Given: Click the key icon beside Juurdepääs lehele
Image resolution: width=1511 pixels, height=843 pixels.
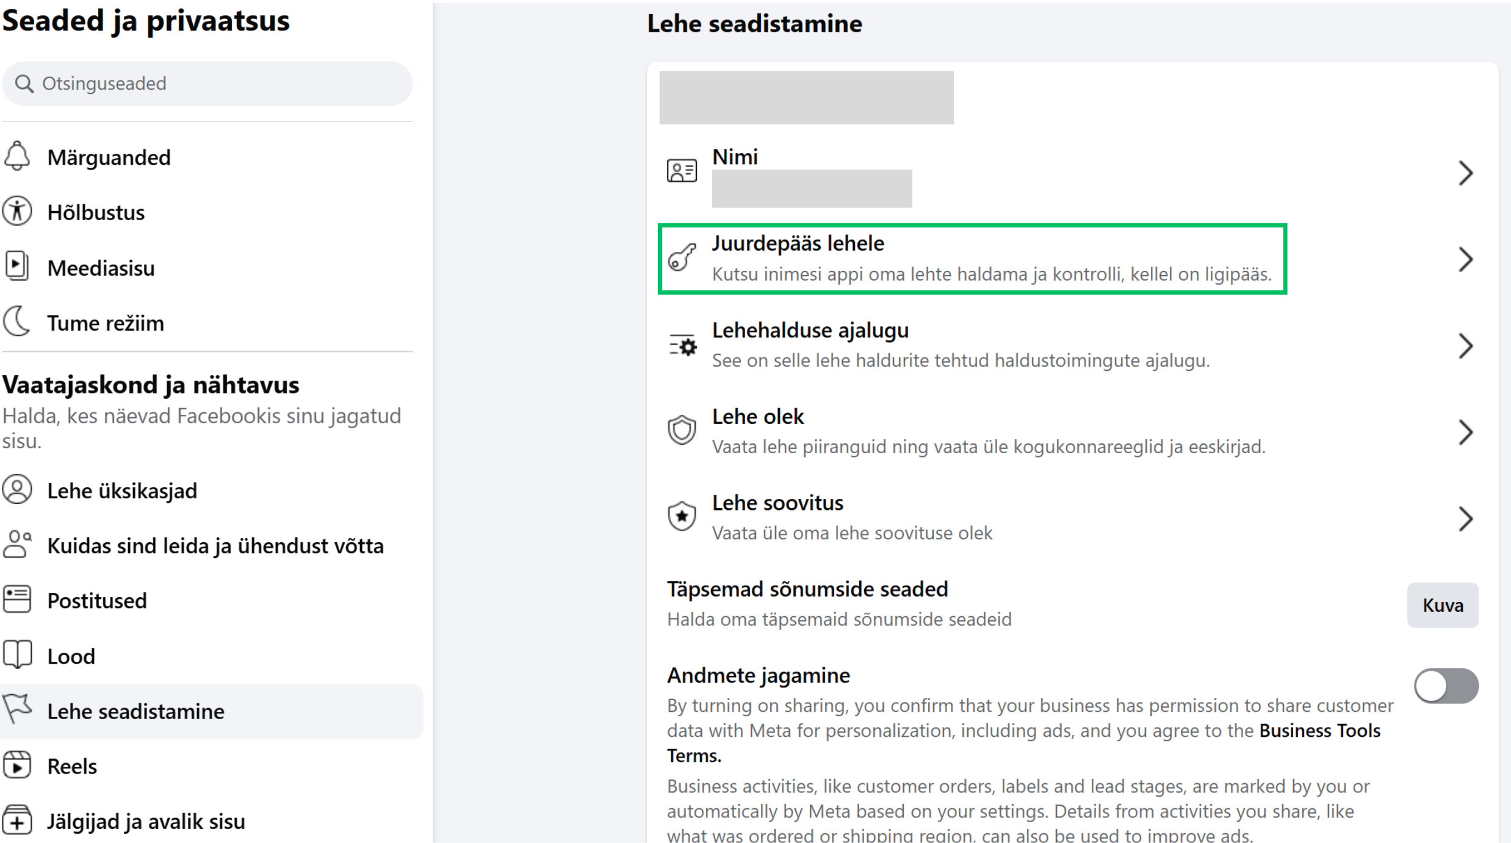Looking at the screenshot, I should pos(682,257).
